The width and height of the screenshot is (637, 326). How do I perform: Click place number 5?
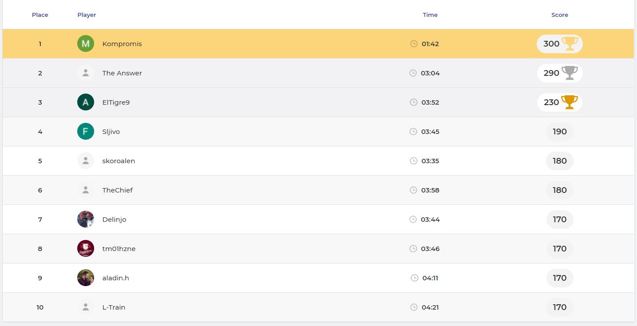40,161
